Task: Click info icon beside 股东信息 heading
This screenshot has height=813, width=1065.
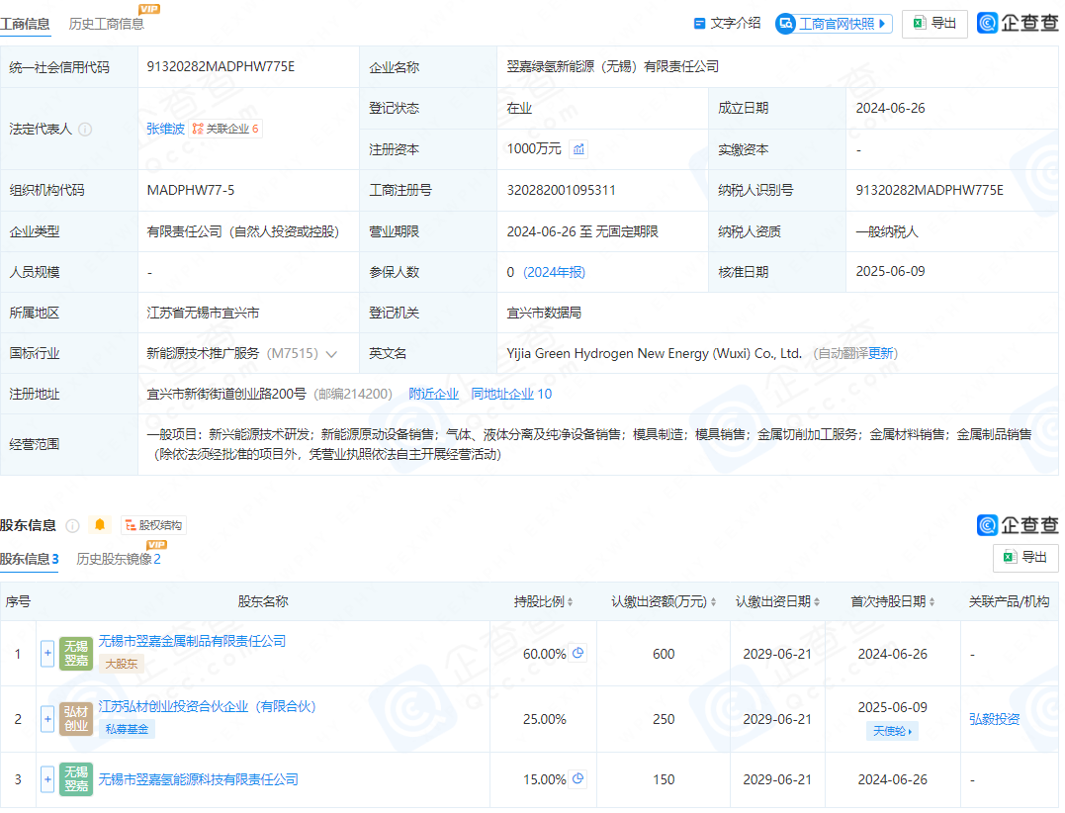Action: point(72,526)
